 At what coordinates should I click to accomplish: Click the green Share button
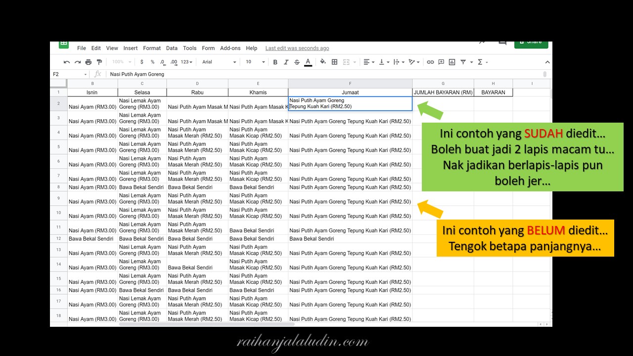point(531,44)
